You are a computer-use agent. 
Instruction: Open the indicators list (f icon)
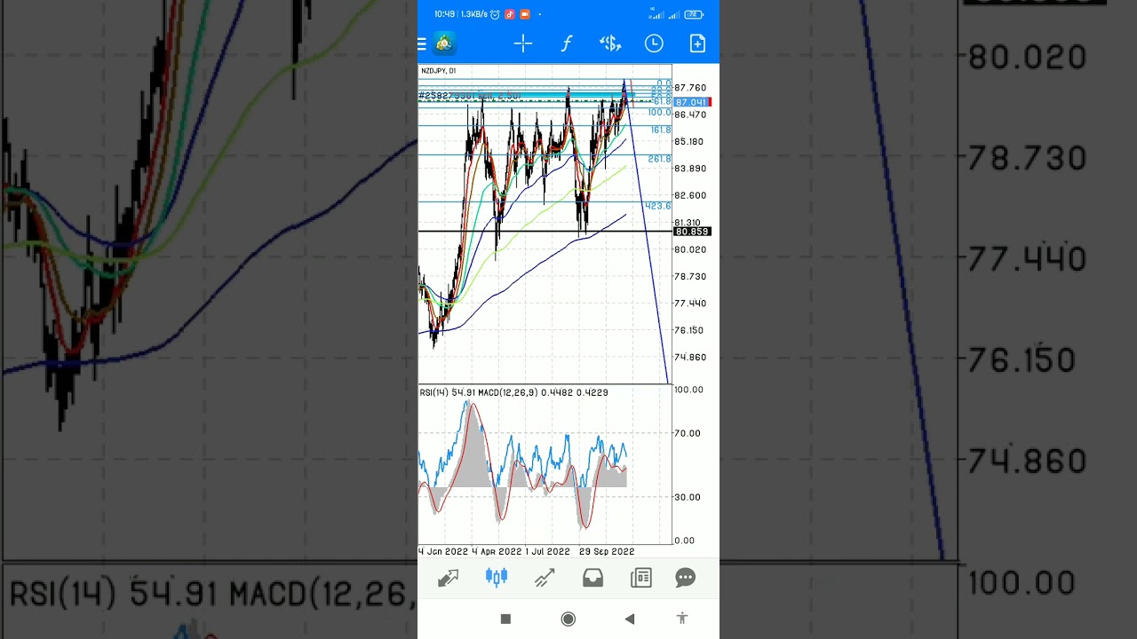[x=566, y=43]
